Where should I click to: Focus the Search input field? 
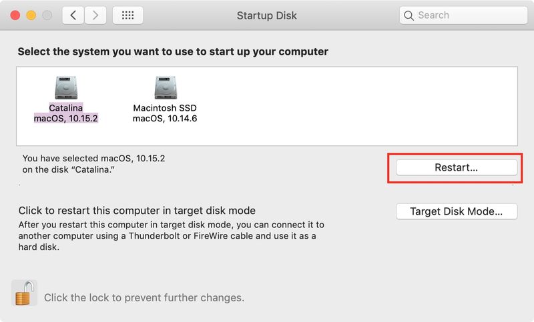[463, 15]
